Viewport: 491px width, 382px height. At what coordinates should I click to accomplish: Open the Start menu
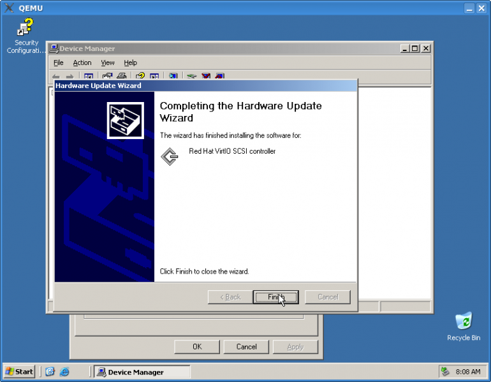pyautogui.click(x=19, y=372)
